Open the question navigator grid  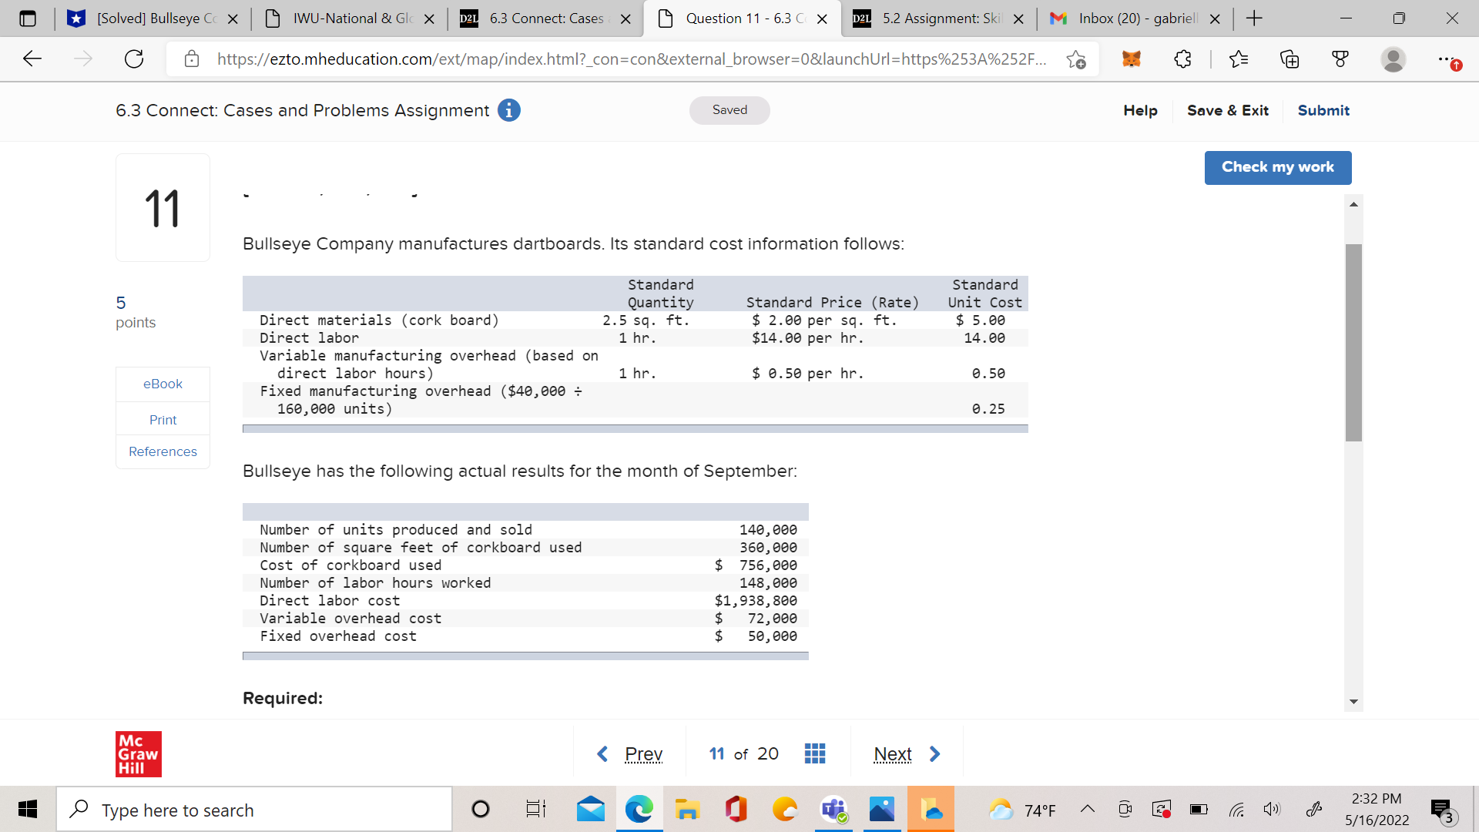tap(815, 753)
